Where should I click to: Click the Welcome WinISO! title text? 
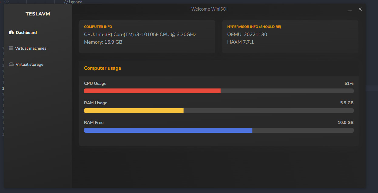point(209,9)
